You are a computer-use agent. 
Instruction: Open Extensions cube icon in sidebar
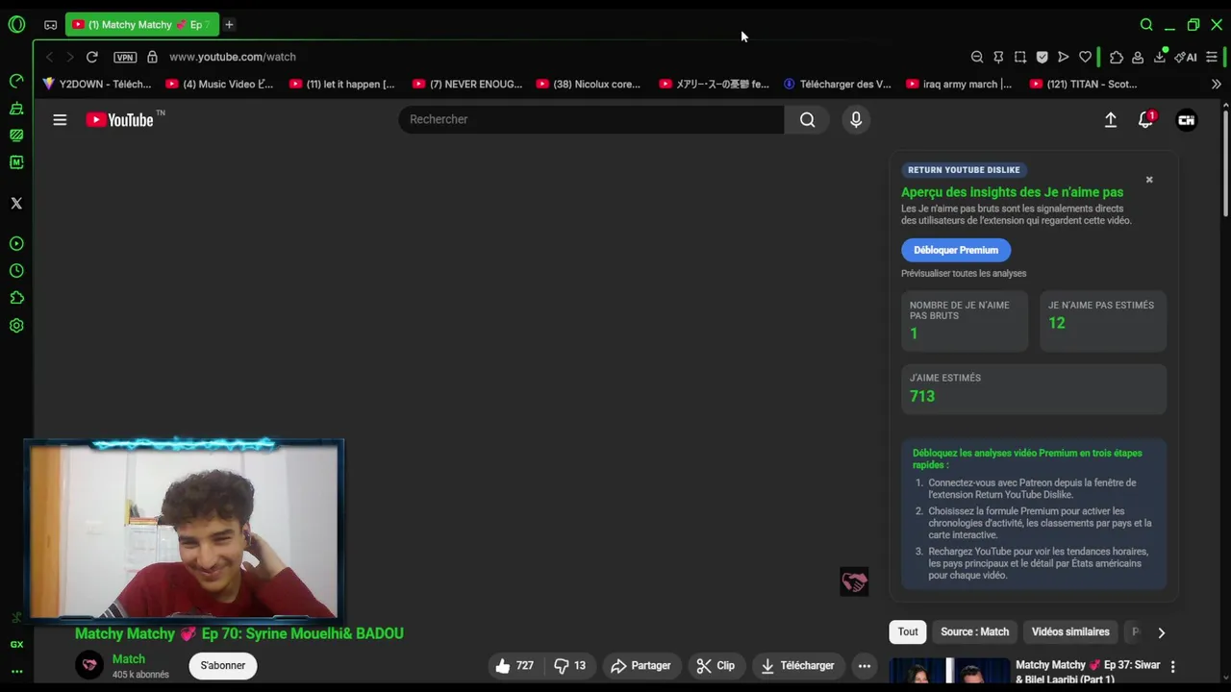16,298
